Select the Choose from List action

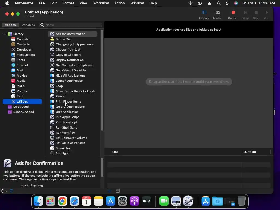click(72, 49)
